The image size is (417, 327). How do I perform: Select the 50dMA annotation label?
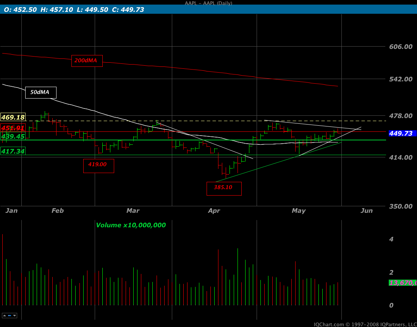point(41,92)
